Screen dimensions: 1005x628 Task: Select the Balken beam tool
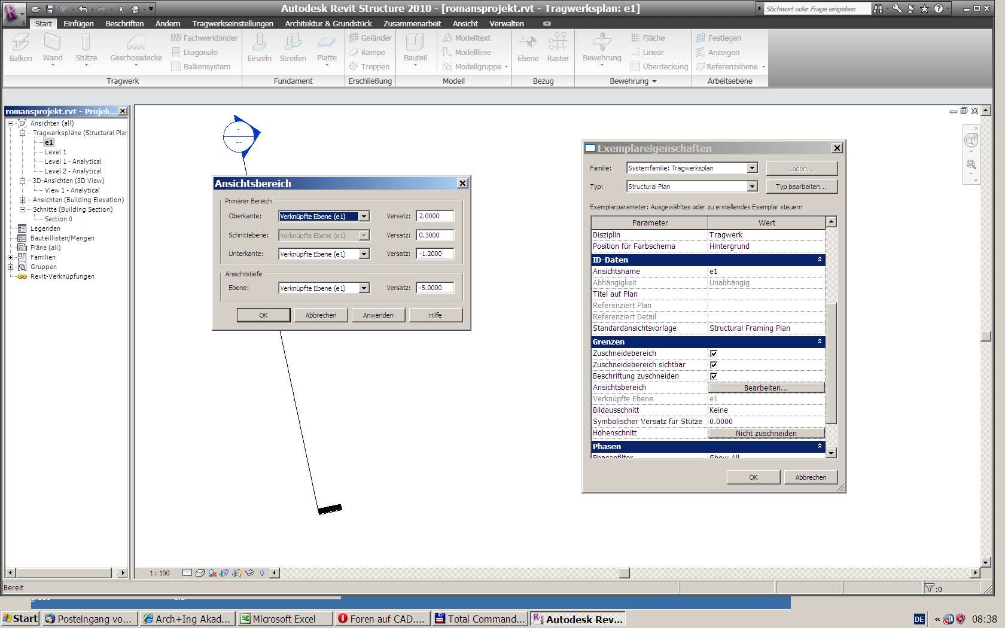20,48
